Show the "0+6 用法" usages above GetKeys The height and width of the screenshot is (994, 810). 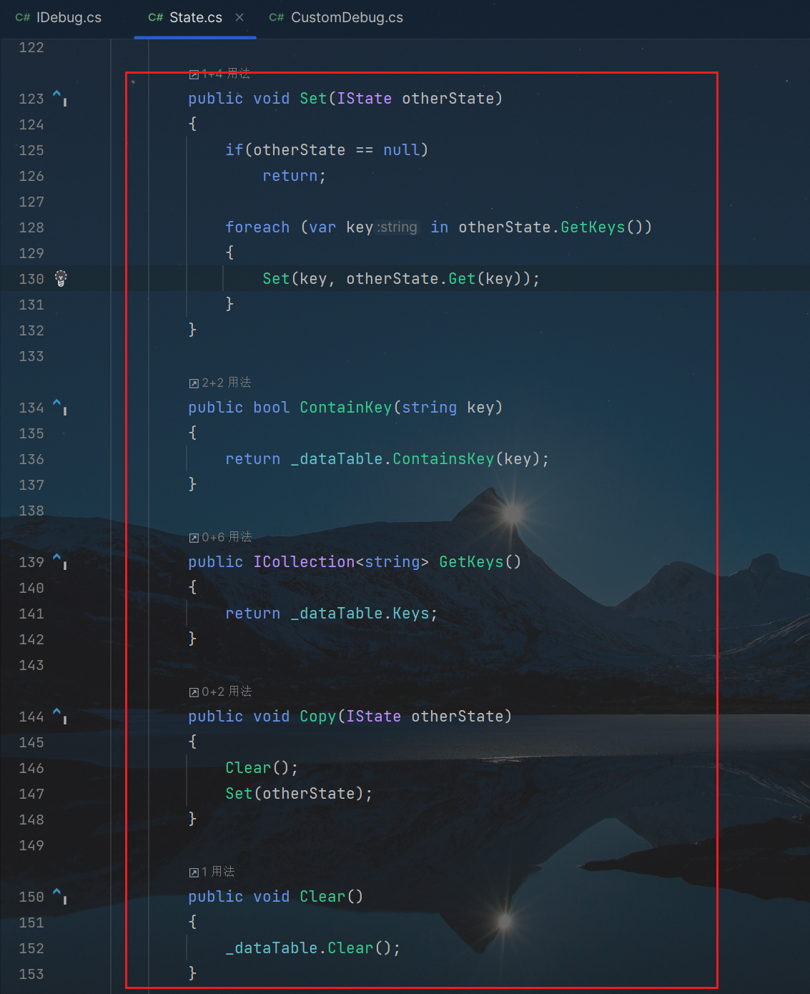tap(220, 537)
